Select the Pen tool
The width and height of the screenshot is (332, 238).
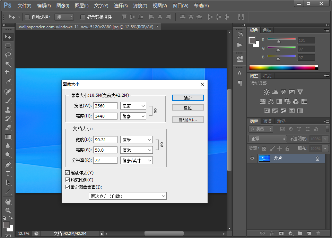click(8, 165)
